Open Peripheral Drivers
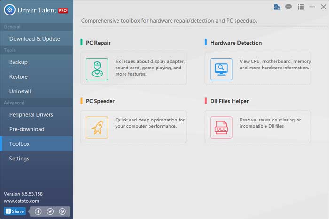The width and height of the screenshot is (329, 219). point(37,115)
